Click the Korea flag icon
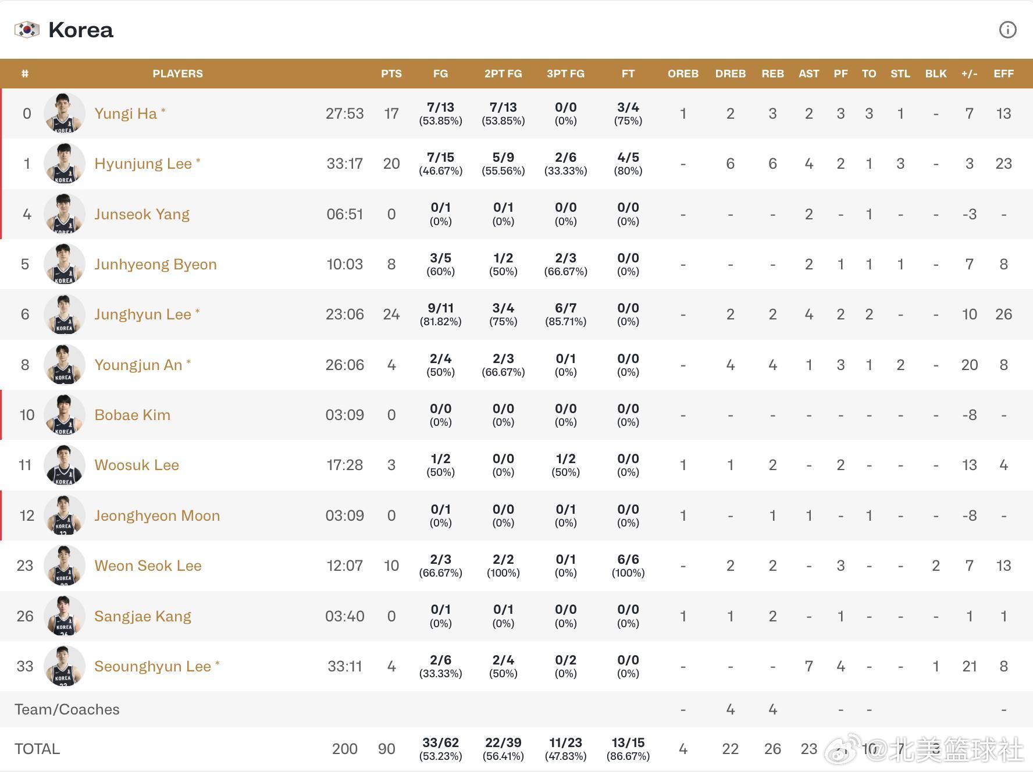 pos(27,30)
